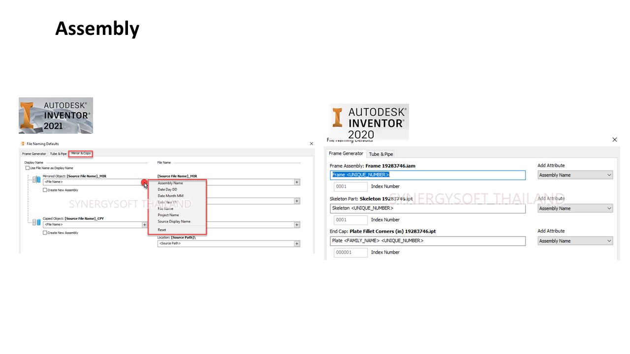Switch to the Mirror & Copy tab
This screenshot has width=630, height=354.
[81, 153]
